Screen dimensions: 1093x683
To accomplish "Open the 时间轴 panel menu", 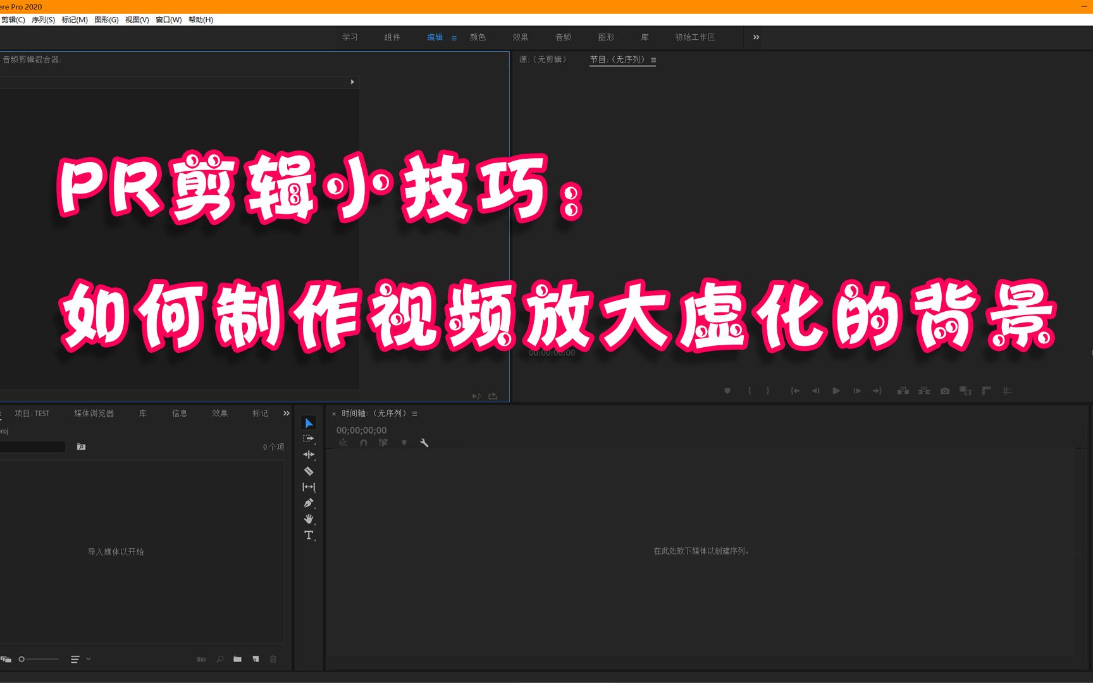I will [414, 413].
